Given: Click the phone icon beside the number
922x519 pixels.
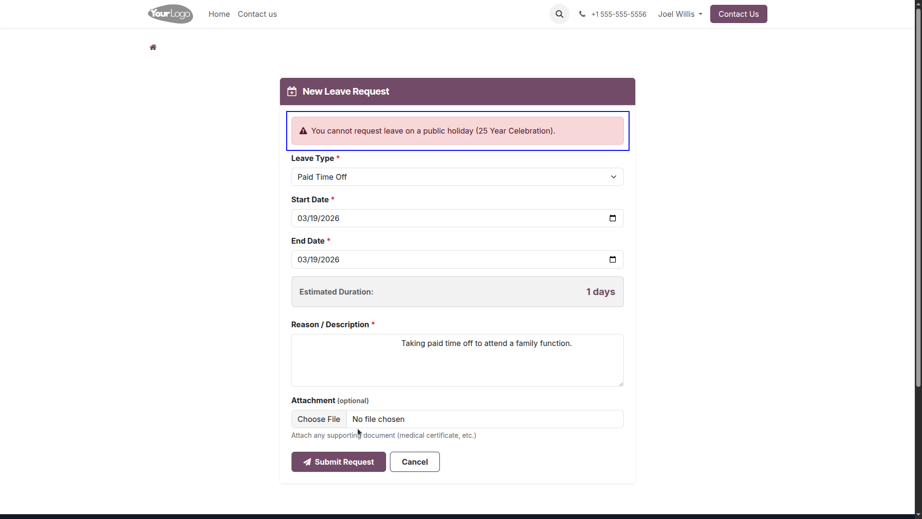Looking at the screenshot, I should 582,14.
